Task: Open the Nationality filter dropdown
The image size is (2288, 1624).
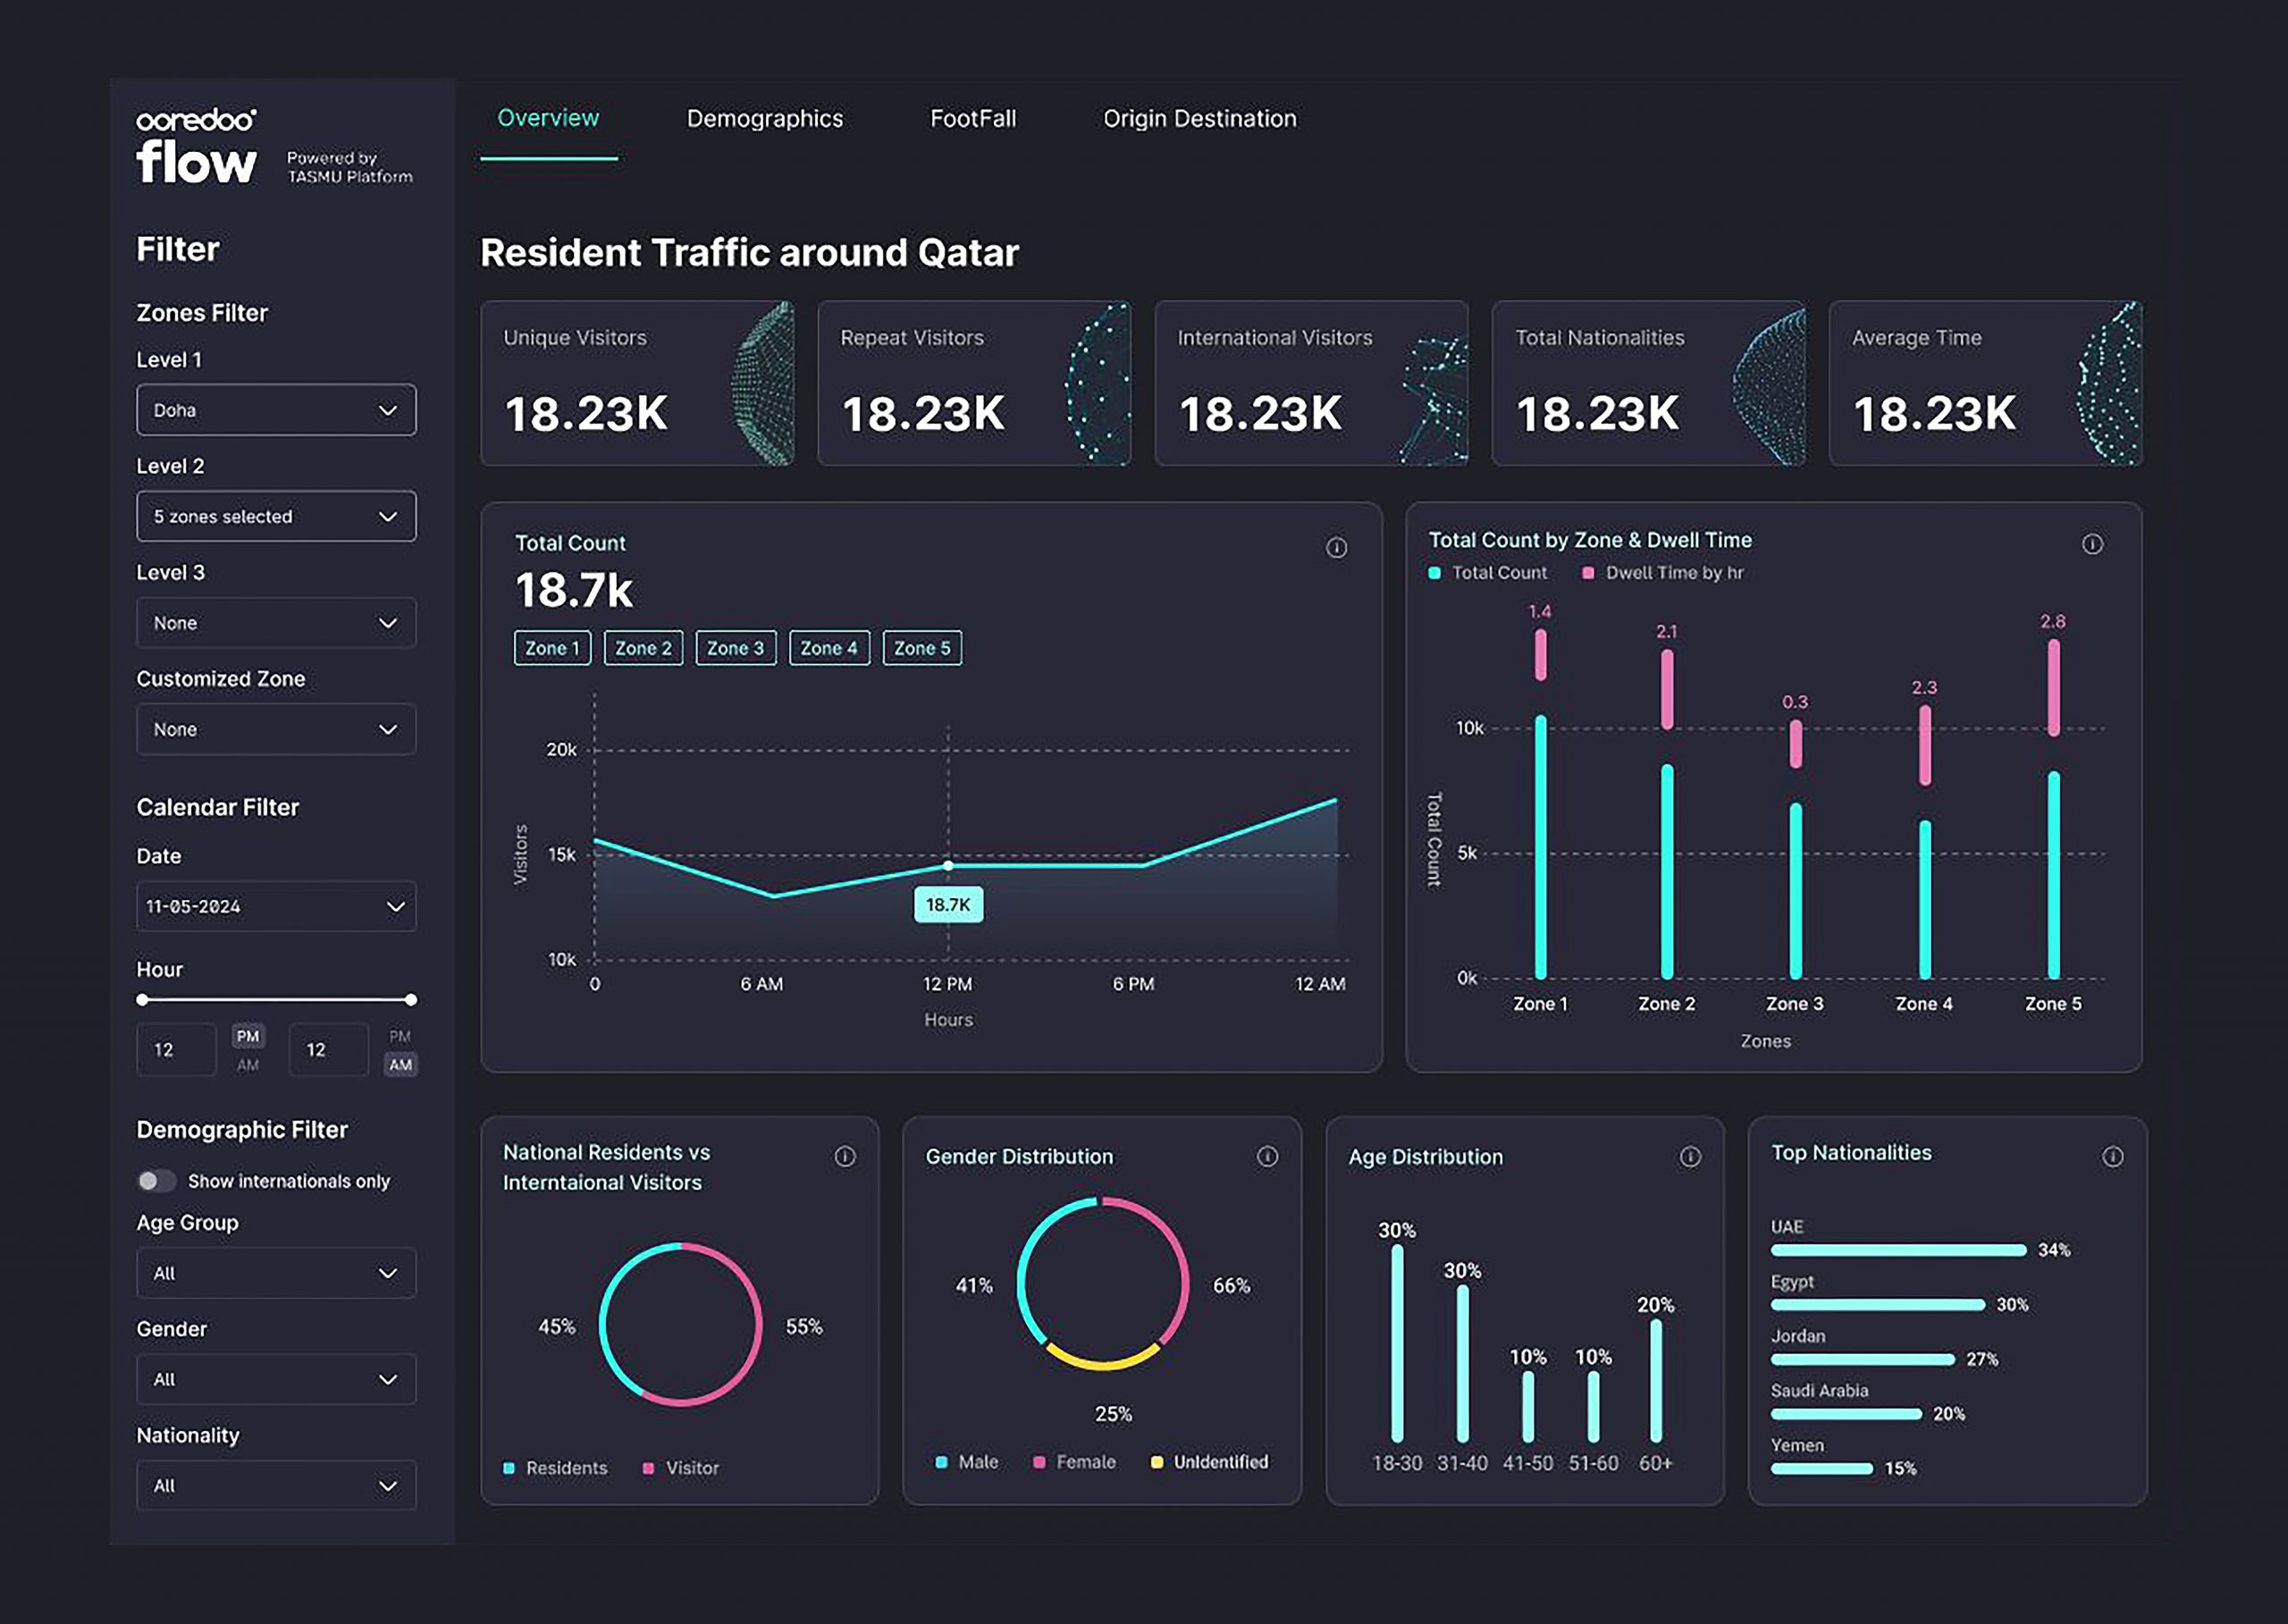Action: click(x=276, y=1485)
